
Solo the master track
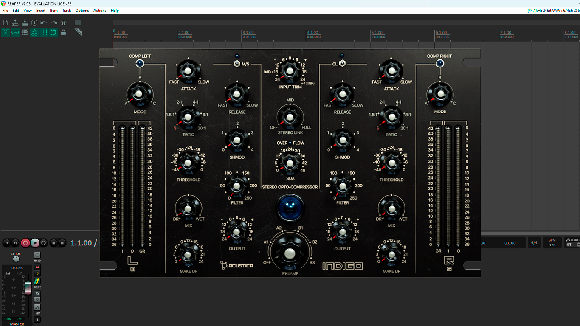tap(37, 273)
